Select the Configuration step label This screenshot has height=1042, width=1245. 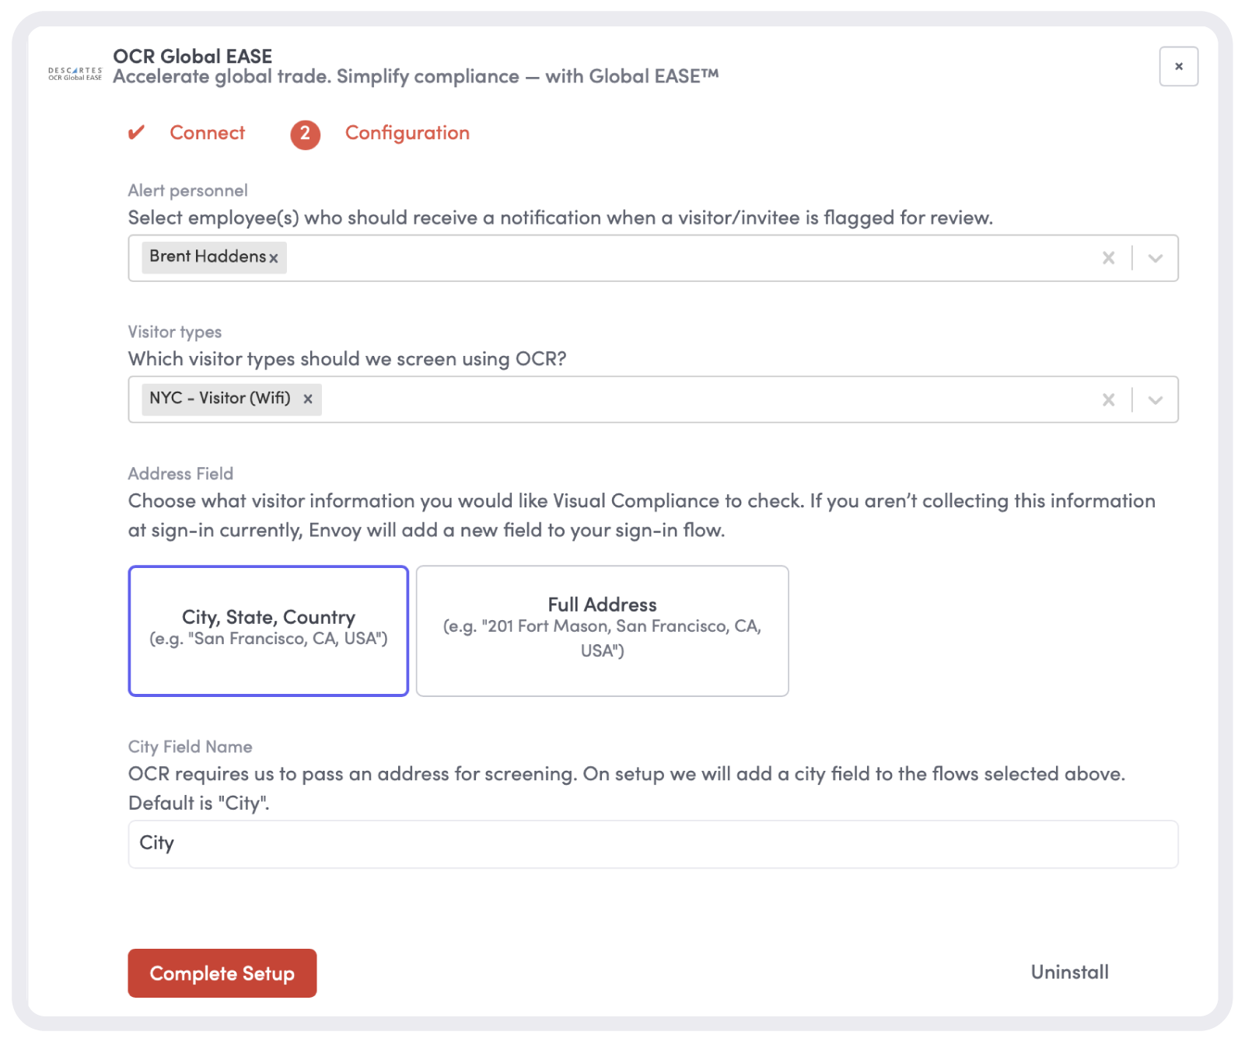(407, 133)
